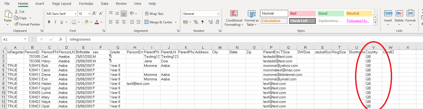Viewport: 423px width, 109px height.
Task: Apply Percent Style number format
Action: click(196, 22)
